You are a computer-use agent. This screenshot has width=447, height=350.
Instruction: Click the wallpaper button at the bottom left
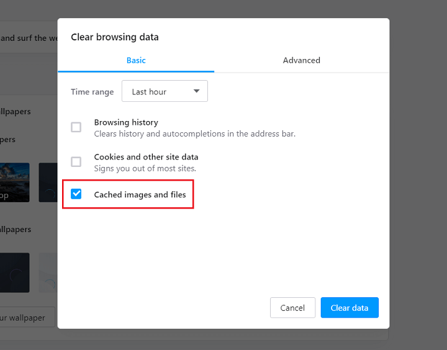[27, 317]
